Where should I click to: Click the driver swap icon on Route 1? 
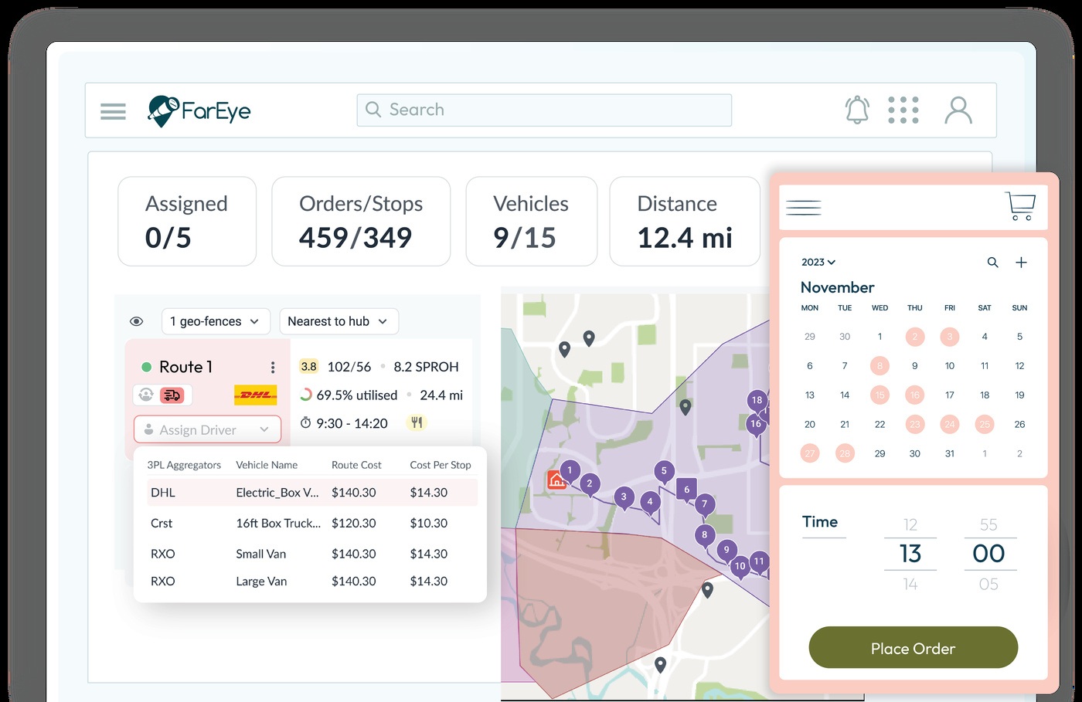pos(146,395)
